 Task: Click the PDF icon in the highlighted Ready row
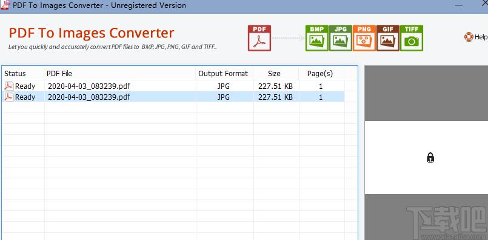coord(8,97)
